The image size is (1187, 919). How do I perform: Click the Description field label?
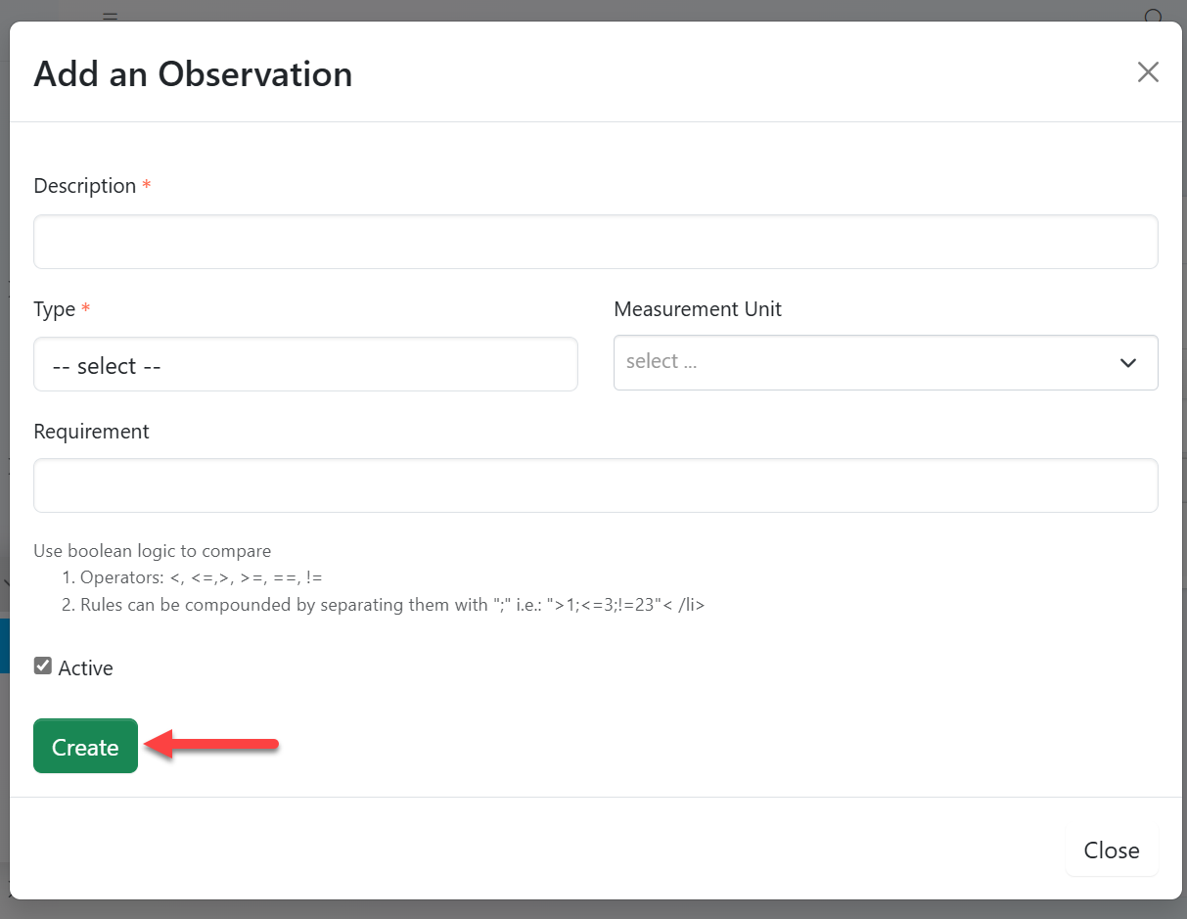[x=85, y=186]
